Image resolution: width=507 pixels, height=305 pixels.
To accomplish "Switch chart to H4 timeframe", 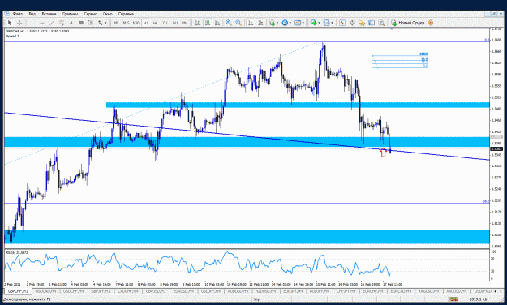I will (x=155, y=23).
